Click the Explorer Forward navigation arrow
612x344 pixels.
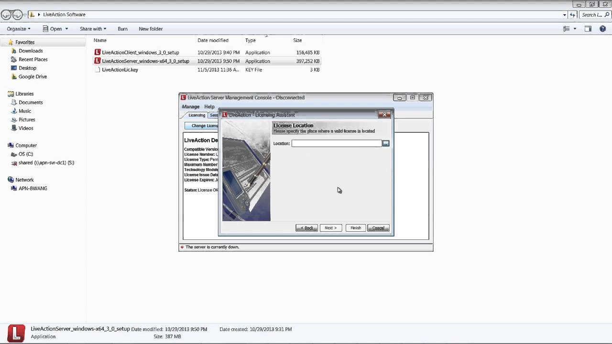click(x=17, y=15)
